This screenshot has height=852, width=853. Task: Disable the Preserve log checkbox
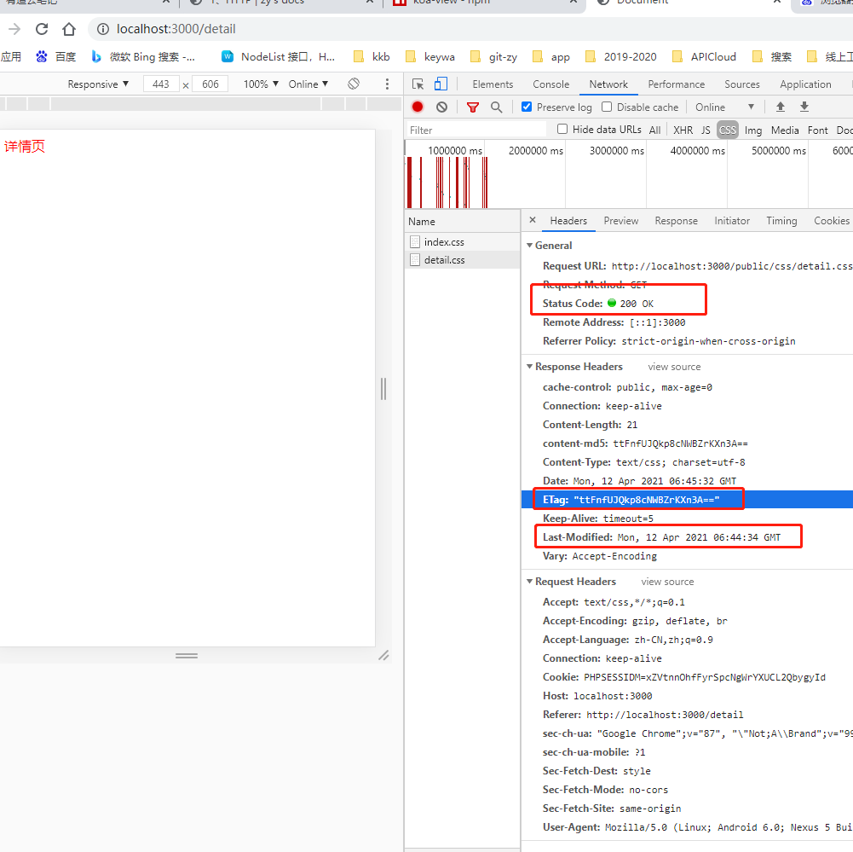point(527,107)
